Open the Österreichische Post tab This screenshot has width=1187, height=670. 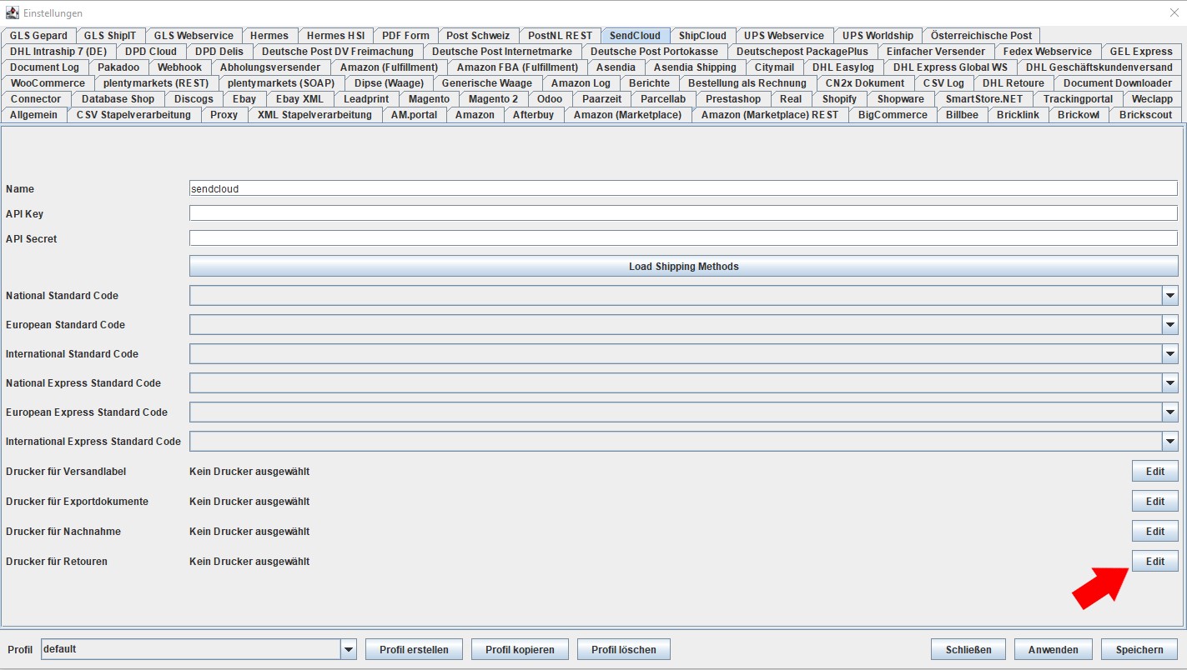point(981,36)
